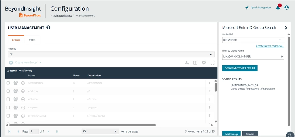Open the three-dot menu for BTHelix API Group
This screenshot has width=295, height=137.
(209, 116)
